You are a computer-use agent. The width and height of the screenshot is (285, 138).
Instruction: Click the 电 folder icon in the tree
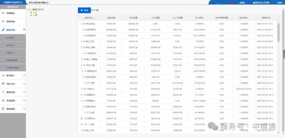[x=34, y=15]
